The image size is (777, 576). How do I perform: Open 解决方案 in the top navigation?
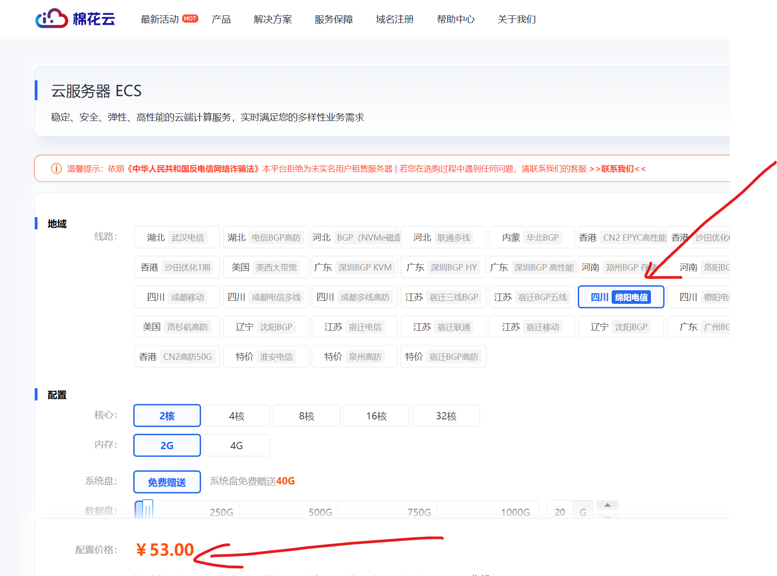coord(273,19)
